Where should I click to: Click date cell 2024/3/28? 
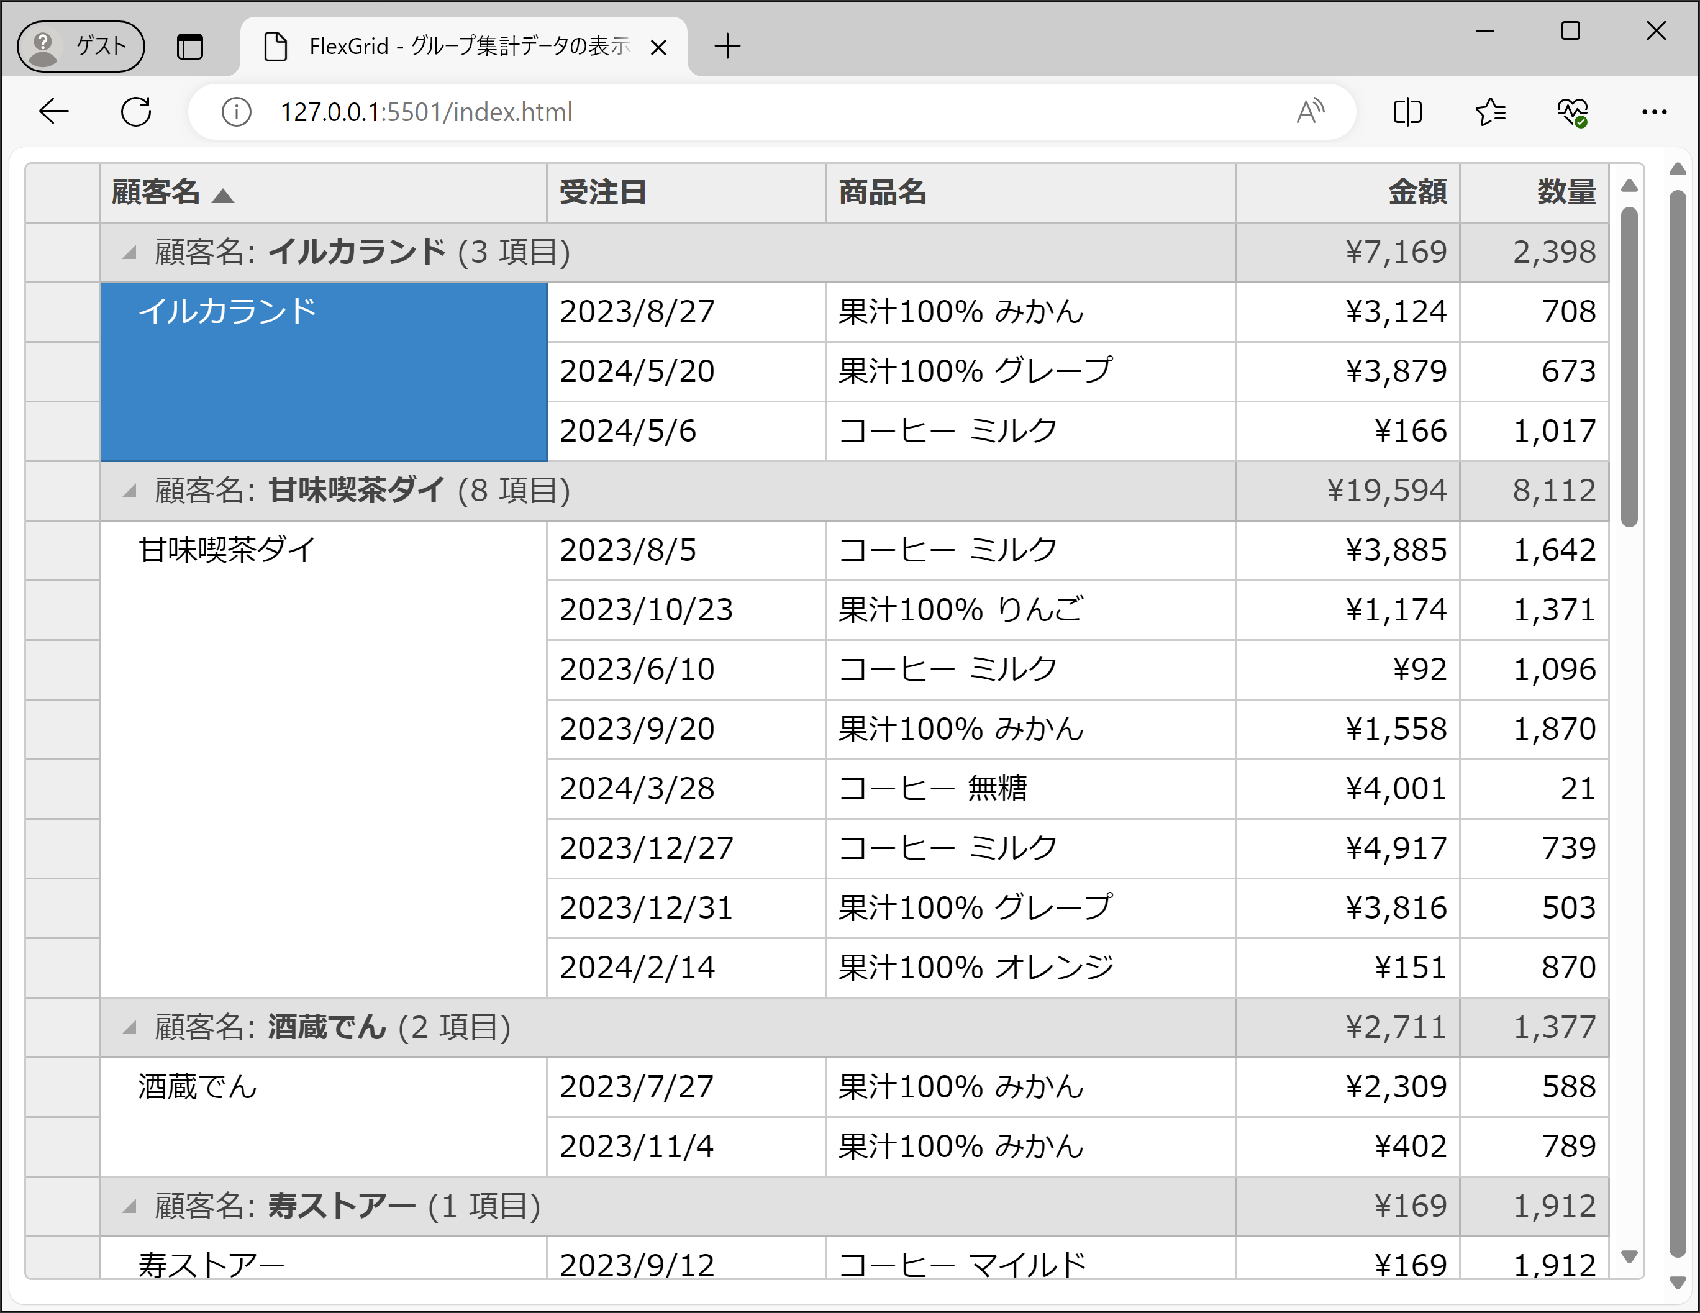click(x=686, y=788)
